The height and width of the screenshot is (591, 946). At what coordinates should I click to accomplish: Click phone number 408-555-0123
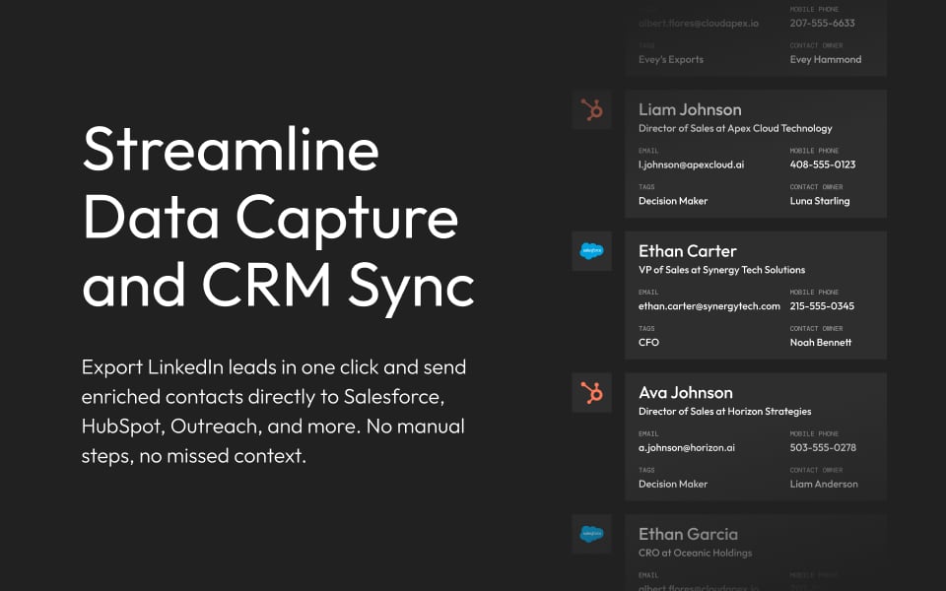[x=822, y=164]
